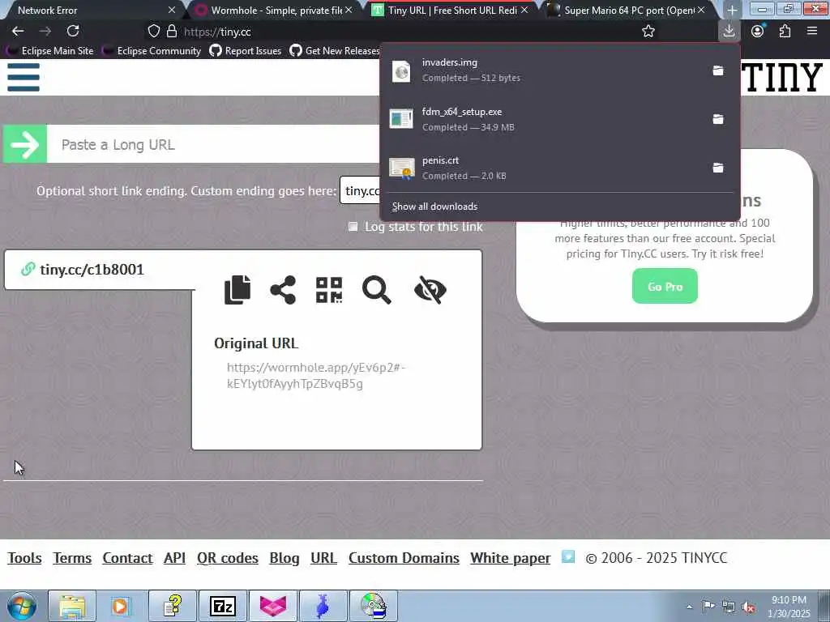The width and height of the screenshot is (830, 622).
Task: Open the fdm_x64_setup.exe download entry
Action: click(545, 119)
